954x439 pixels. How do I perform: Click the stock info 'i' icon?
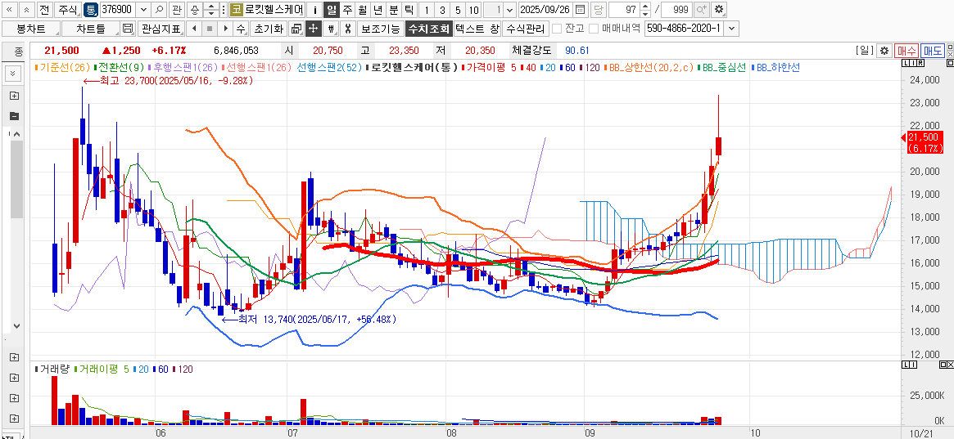click(x=315, y=10)
